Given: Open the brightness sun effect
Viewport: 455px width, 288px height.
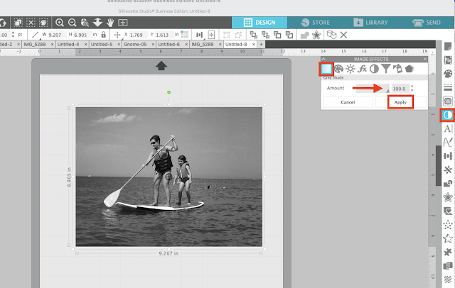Looking at the screenshot, I should (350, 69).
